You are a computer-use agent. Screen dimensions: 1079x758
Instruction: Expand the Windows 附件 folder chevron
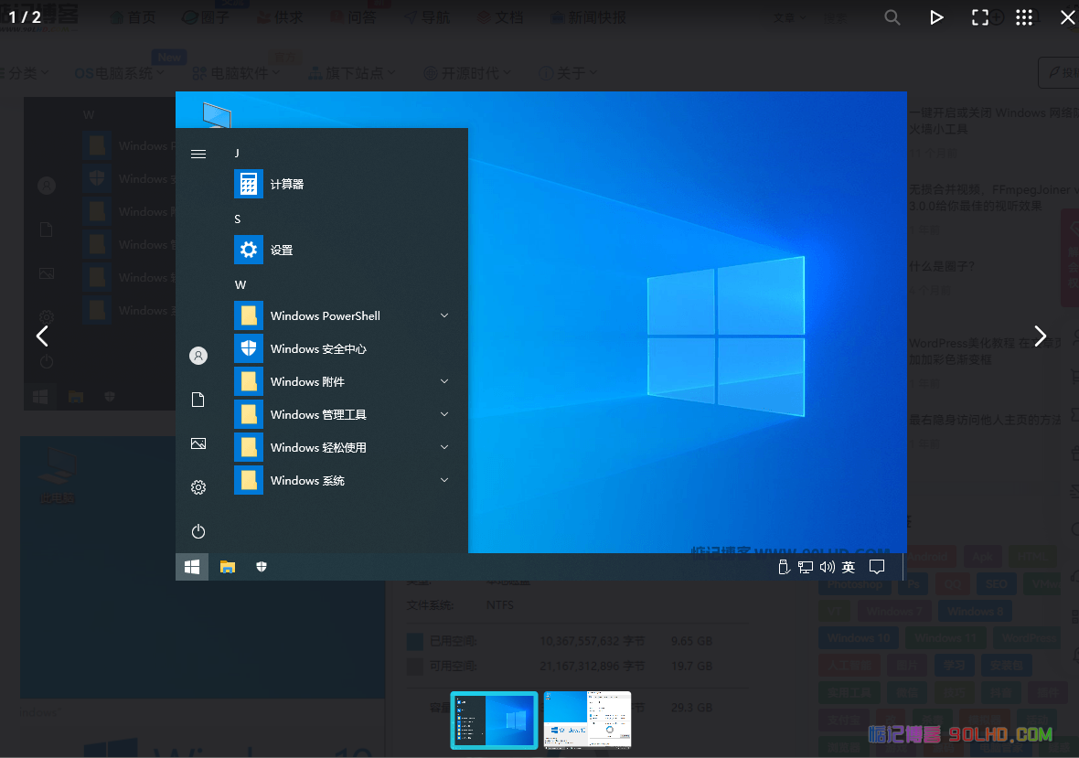click(444, 382)
